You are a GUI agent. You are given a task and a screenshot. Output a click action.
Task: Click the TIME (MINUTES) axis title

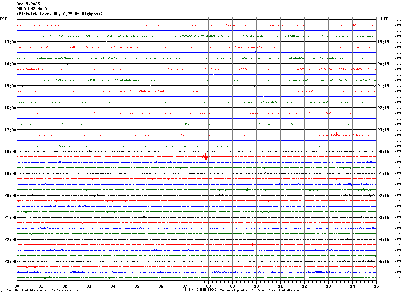[201, 290]
